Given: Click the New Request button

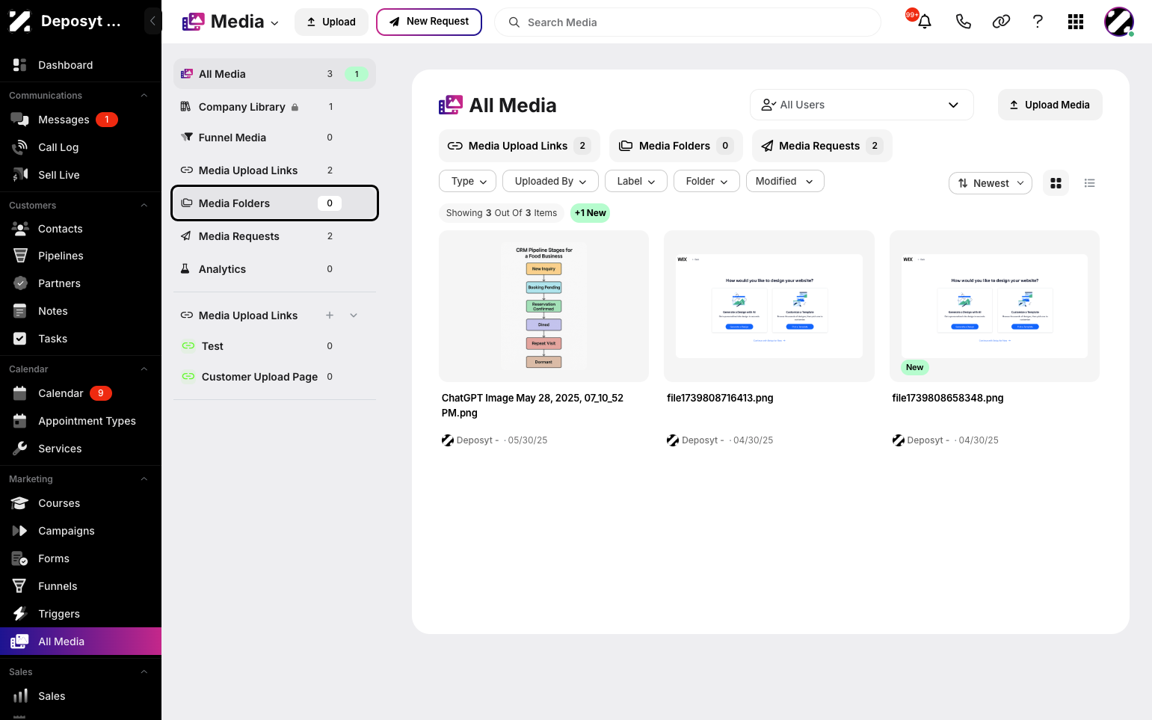Looking at the screenshot, I should [429, 22].
